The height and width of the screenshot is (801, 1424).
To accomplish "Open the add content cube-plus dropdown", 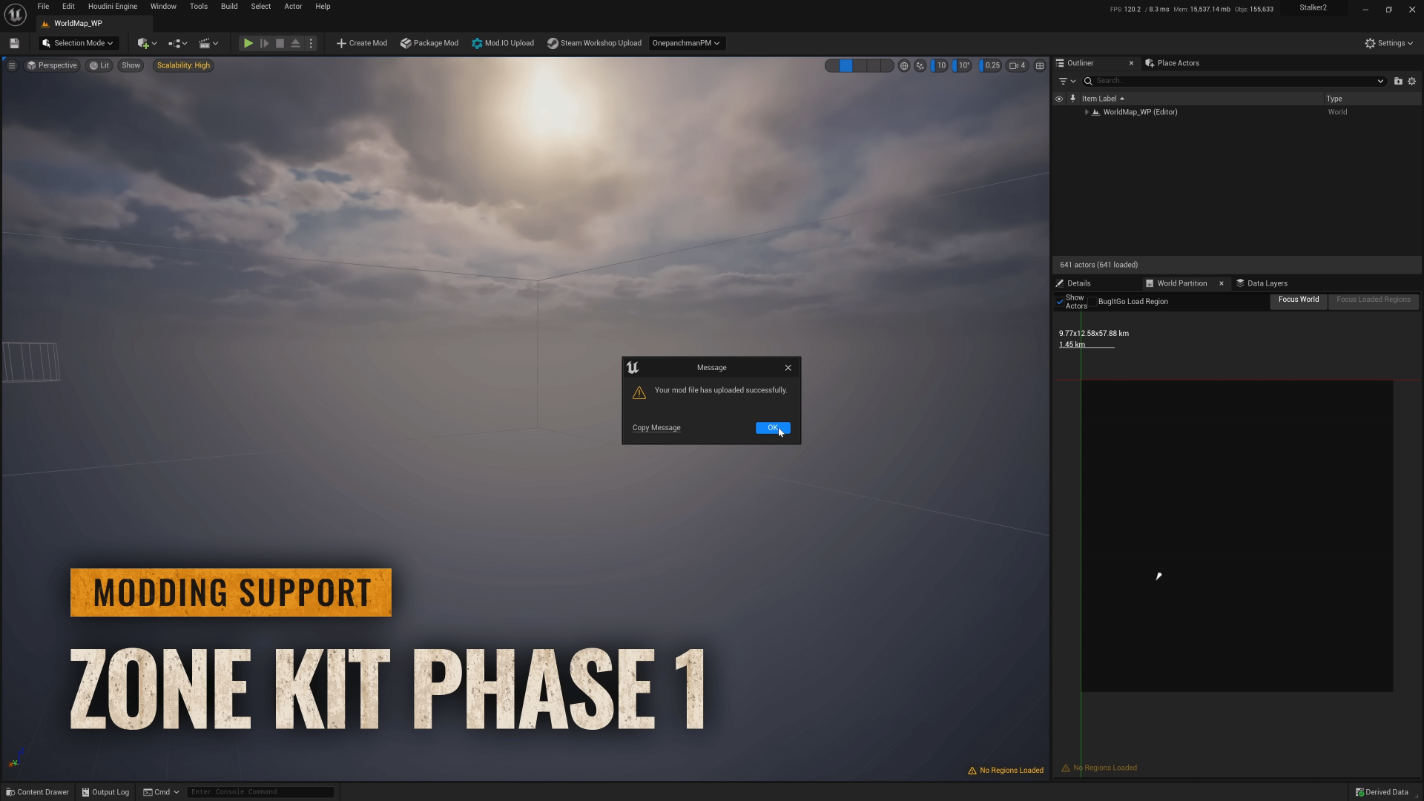I will pyautogui.click(x=147, y=43).
